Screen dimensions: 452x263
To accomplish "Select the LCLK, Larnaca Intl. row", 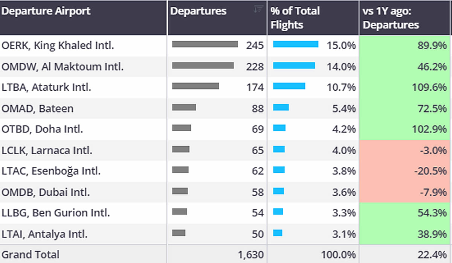I will click(47, 151).
